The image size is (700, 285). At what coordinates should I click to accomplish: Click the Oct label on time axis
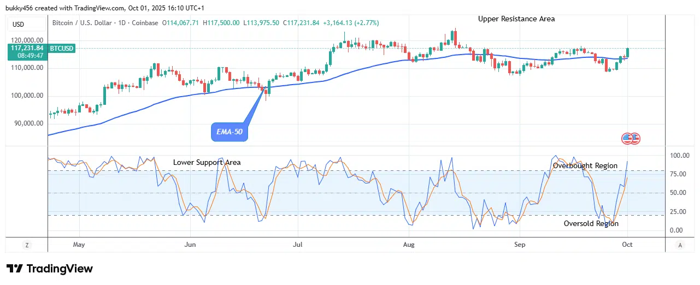pos(627,245)
